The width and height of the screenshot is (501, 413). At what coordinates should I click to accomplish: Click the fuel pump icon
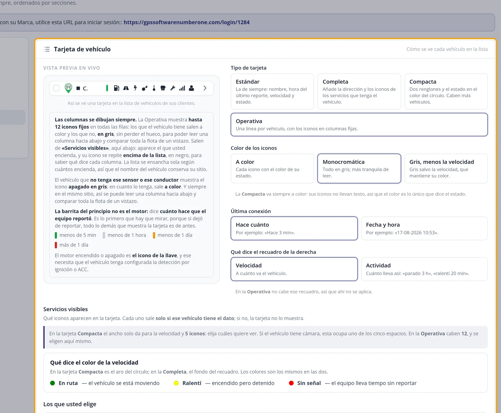click(x=116, y=88)
